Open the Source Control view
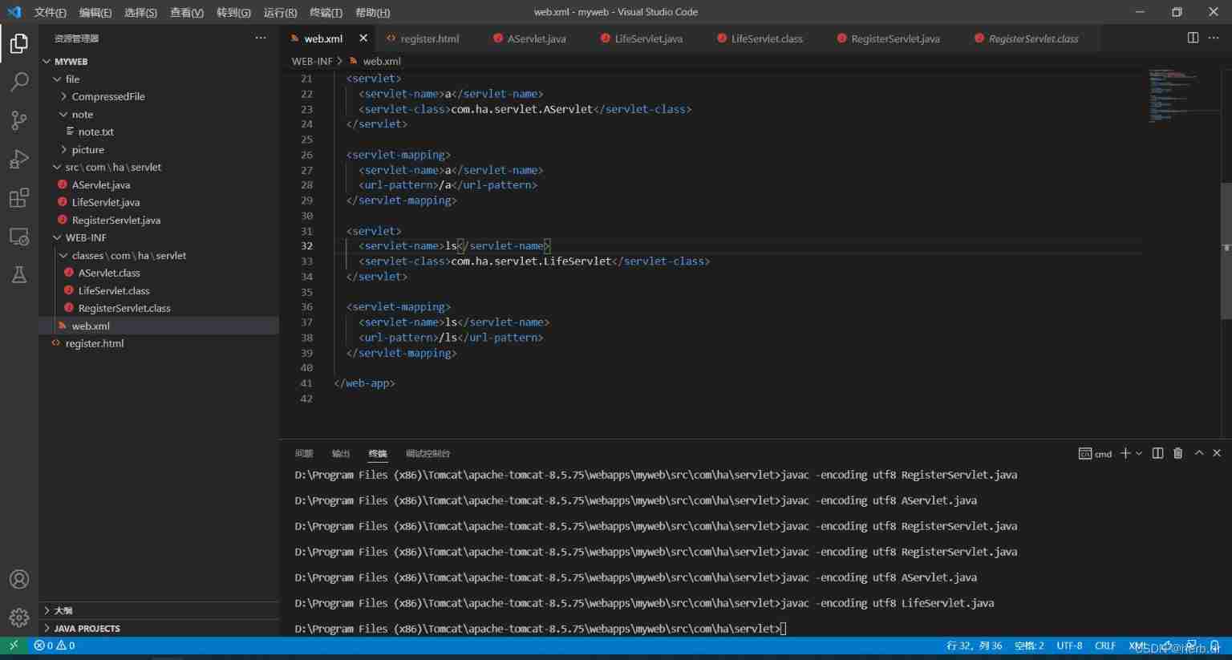 [x=19, y=120]
